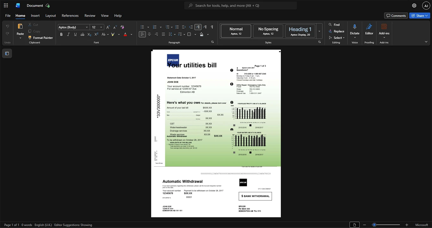Click Find in the Editing group
Screen dimensions: 432x228
[334, 25]
